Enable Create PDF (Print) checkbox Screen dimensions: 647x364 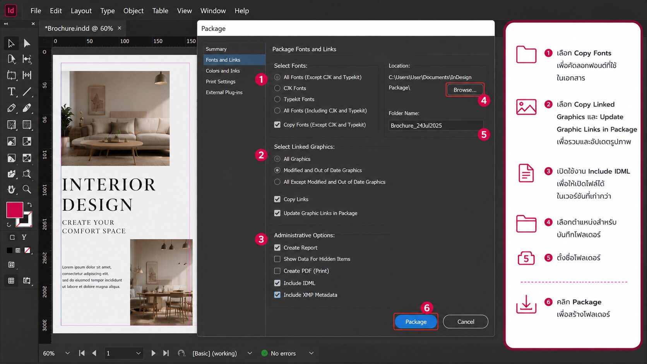pos(277,271)
